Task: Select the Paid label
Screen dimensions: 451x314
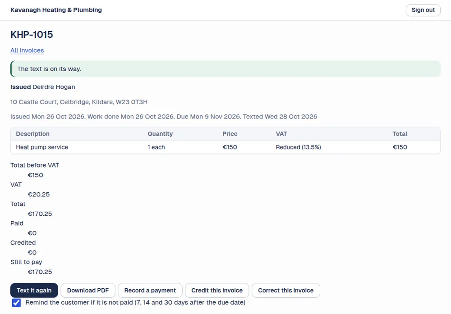Action: tap(17, 223)
